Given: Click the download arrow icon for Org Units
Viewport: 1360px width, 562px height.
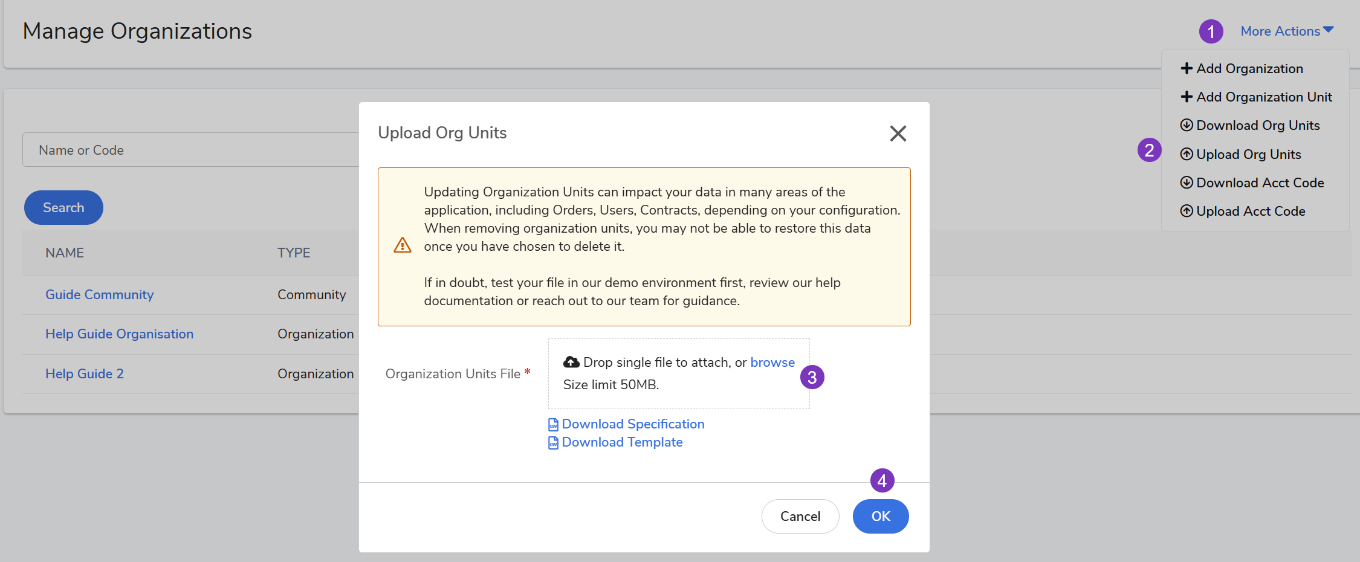Looking at the screenshot, I should (1187, 125).
